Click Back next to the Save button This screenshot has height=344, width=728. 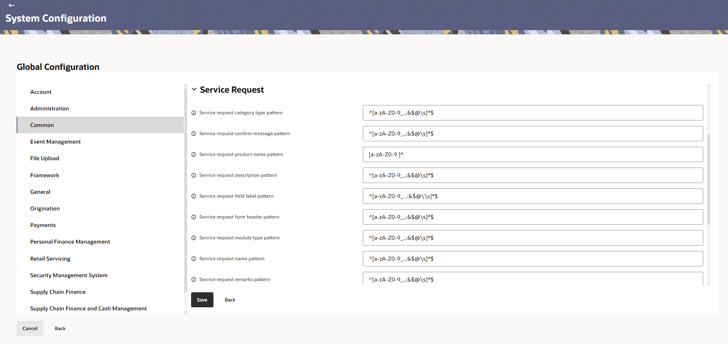click(230, 300)
